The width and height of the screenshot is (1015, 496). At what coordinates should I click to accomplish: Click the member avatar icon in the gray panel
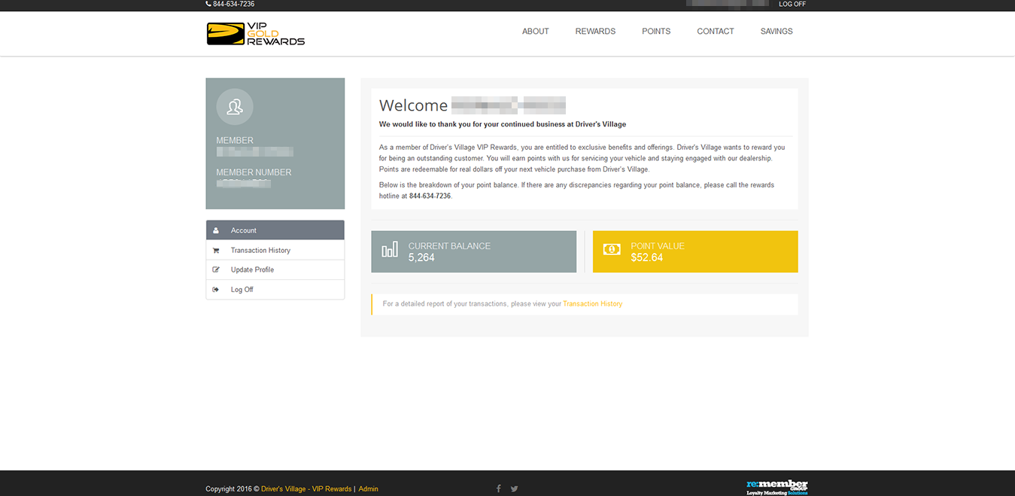click(235, 107)
